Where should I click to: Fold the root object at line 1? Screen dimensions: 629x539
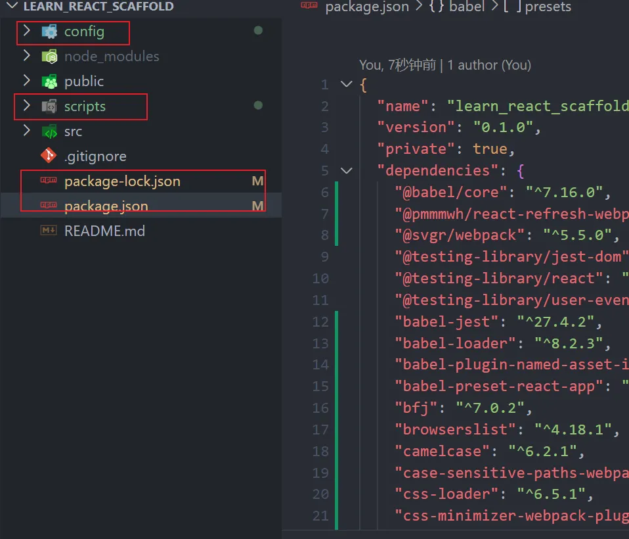[346, 84]
